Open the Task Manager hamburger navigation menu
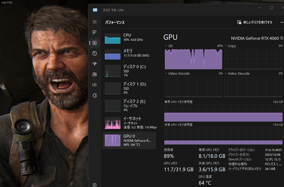Screen dimensions: 284x187 point(95,22)
